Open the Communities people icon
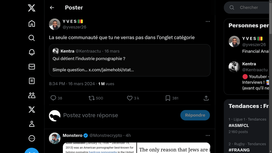 click(32, 95)
